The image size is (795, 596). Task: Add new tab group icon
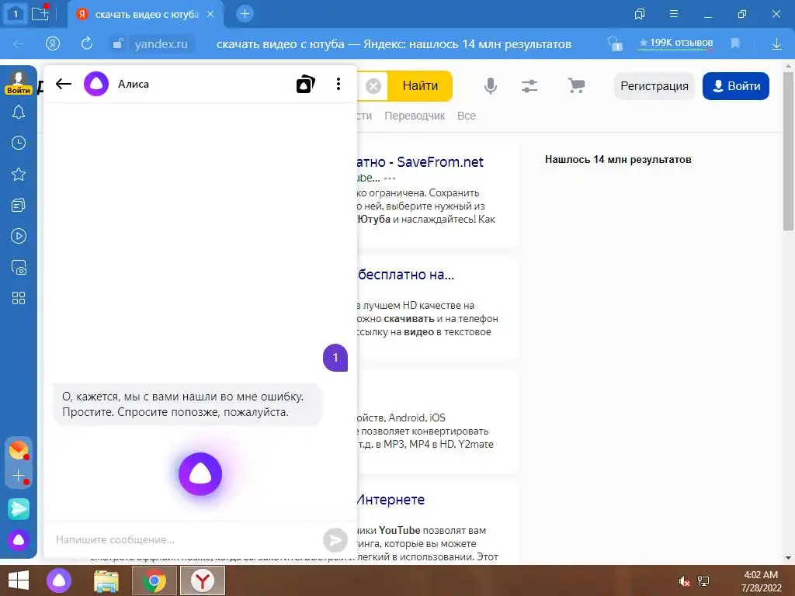pyautogui.click(x=40, y=14)
